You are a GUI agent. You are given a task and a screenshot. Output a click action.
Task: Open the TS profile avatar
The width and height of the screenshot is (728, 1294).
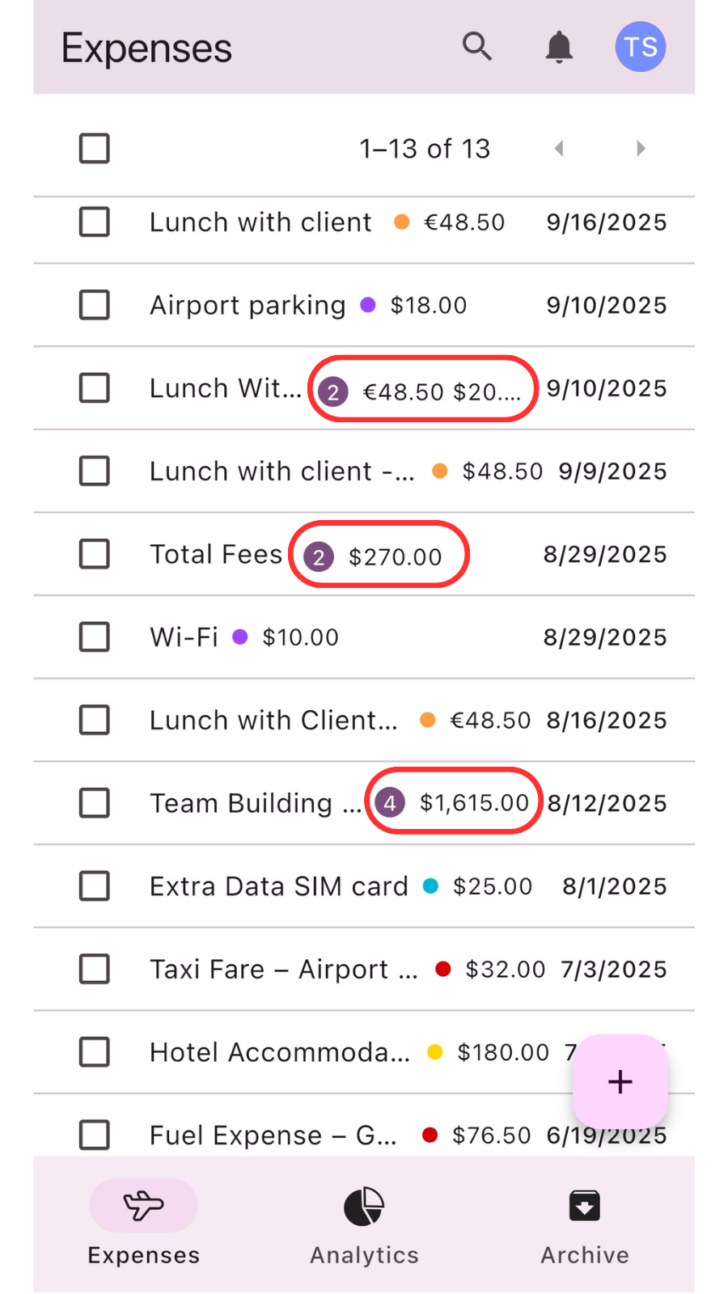pyautogui.click(x=641, y=47)
